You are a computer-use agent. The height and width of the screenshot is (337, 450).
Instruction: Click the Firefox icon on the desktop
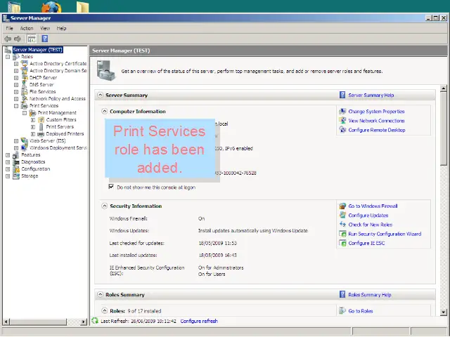(x=51, y=7)
